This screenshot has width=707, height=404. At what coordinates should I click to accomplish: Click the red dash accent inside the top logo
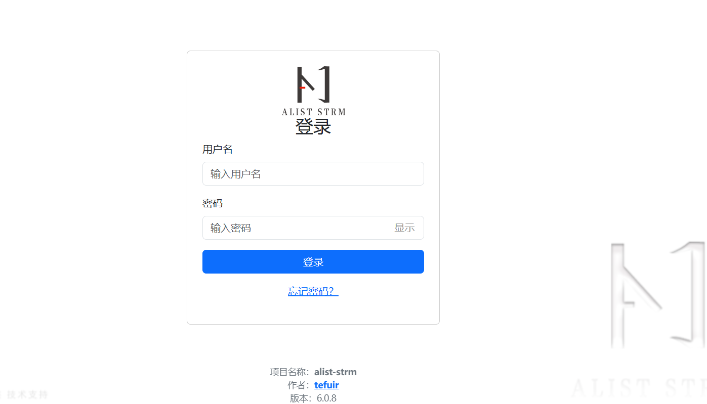(x=302, y=88)
